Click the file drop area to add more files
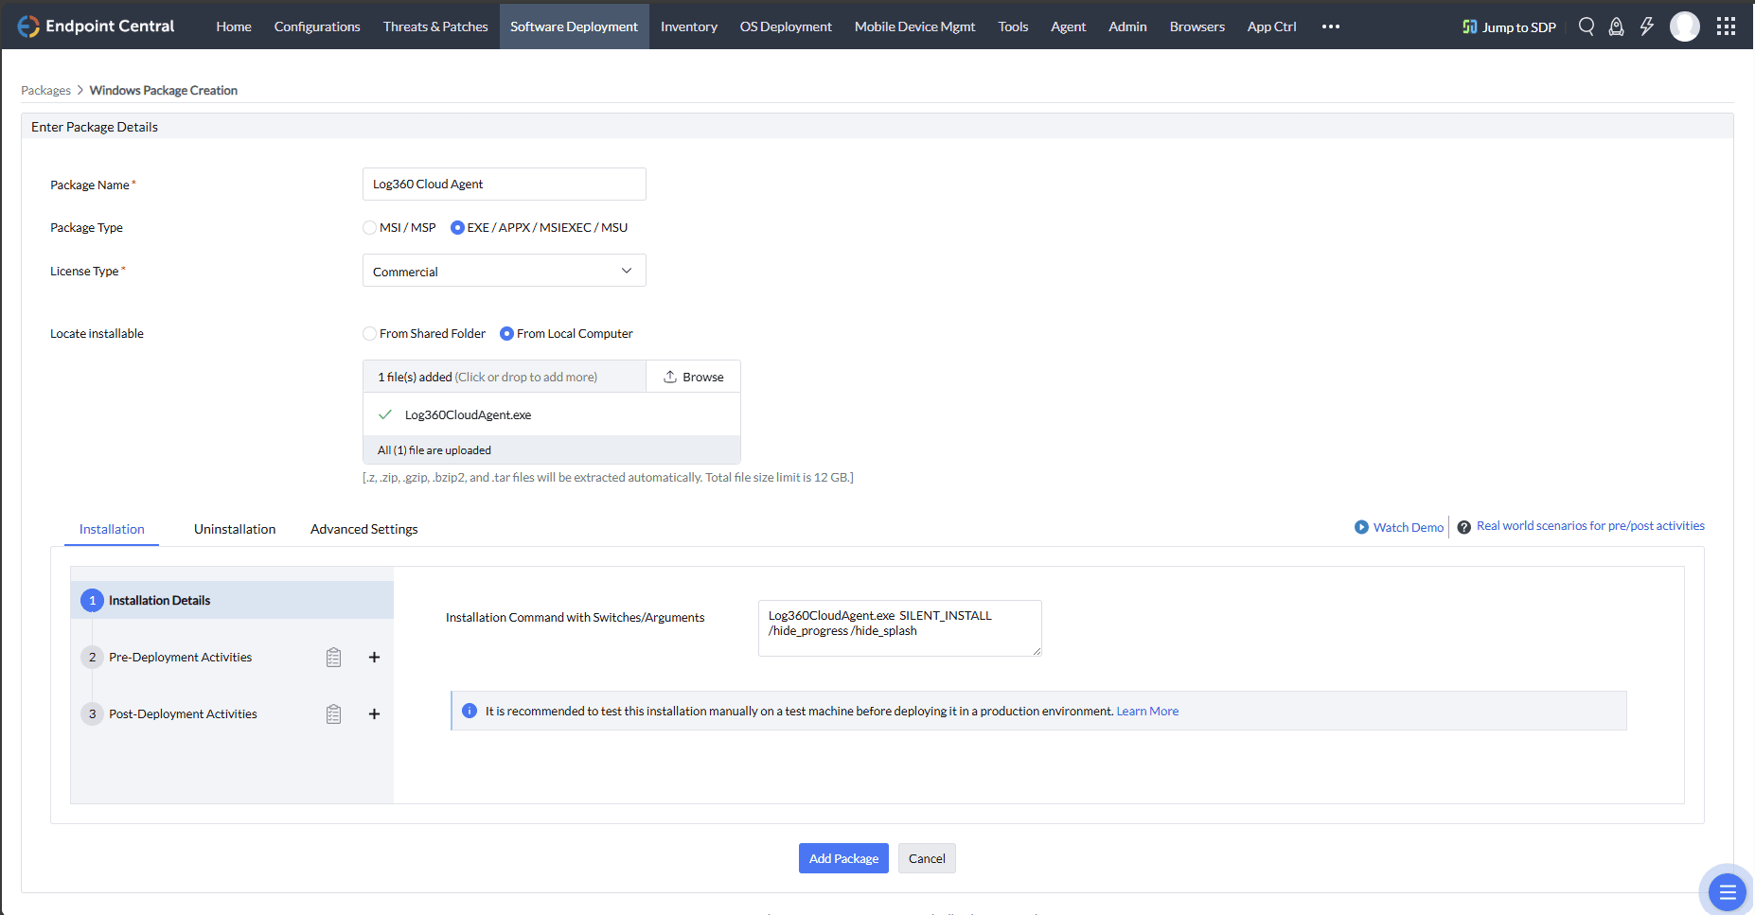 click(505, 377)
